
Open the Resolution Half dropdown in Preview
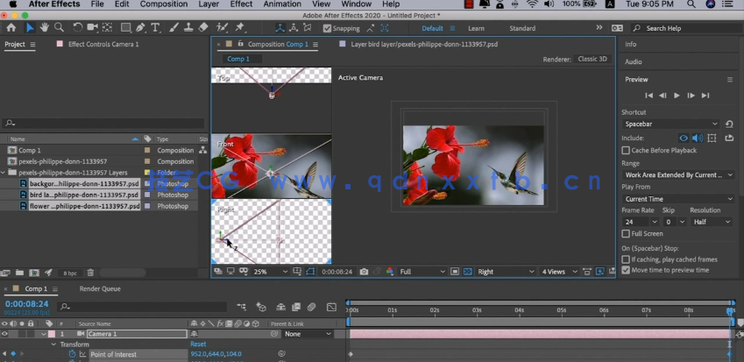pos(712,222)
